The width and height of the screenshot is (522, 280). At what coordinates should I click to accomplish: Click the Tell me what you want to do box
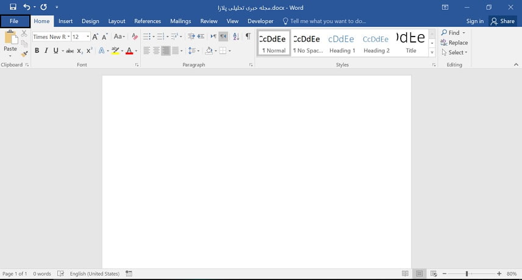(324, 21)
